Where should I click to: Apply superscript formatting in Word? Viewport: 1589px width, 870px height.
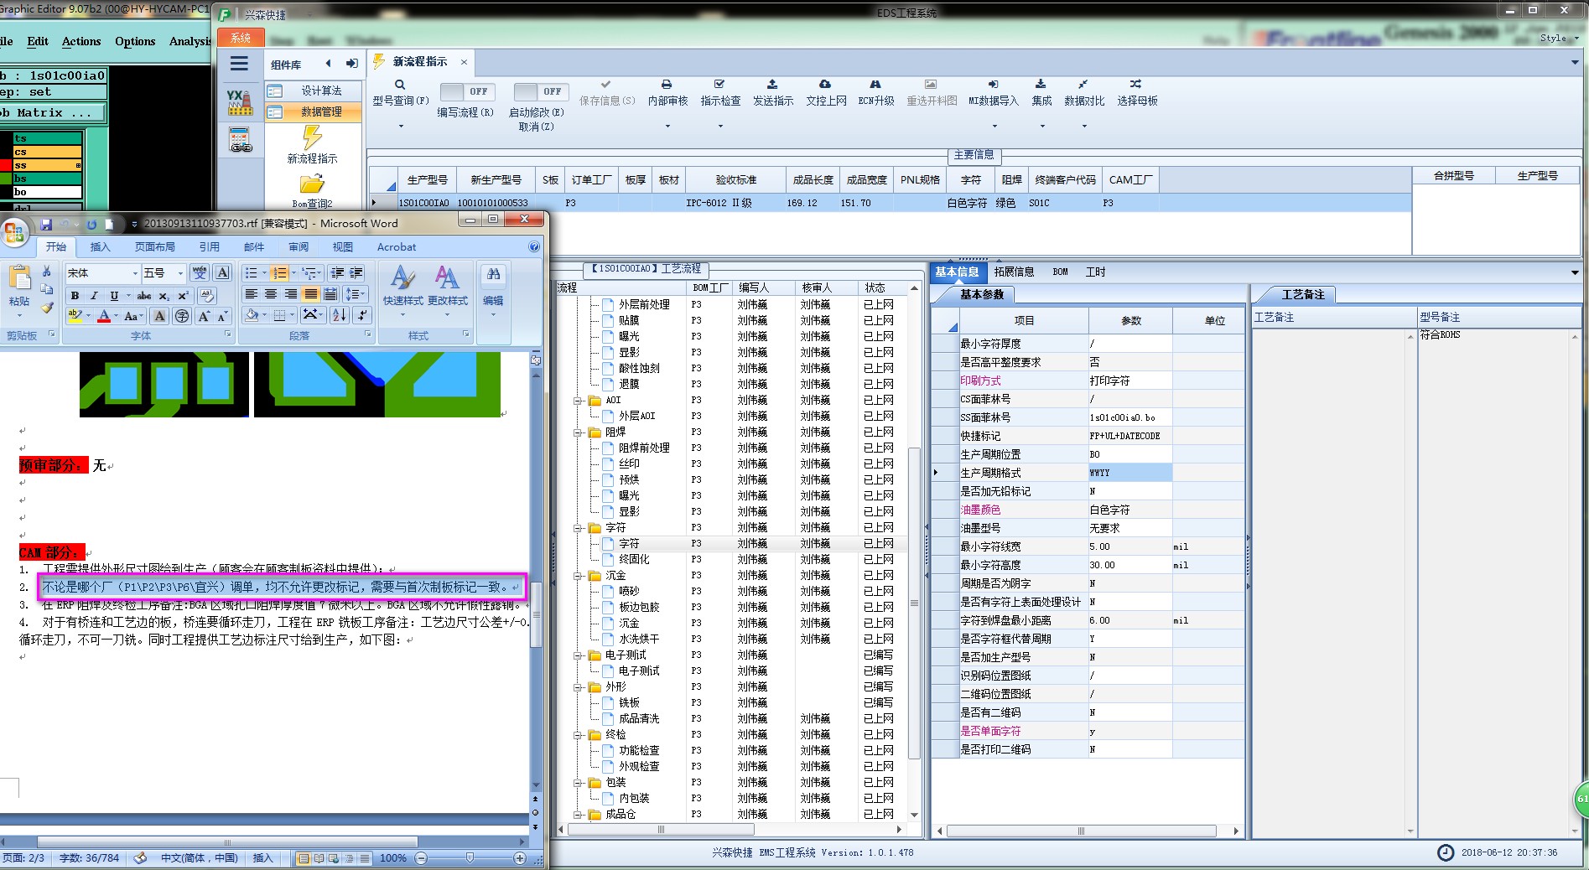coord(183,296)
